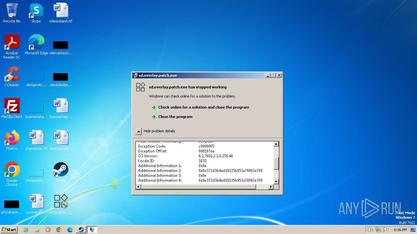The width and height of the screenshot is (417, 234).
Task: Select the Exception Code c0000005 value
Action: tap(207, 146)
